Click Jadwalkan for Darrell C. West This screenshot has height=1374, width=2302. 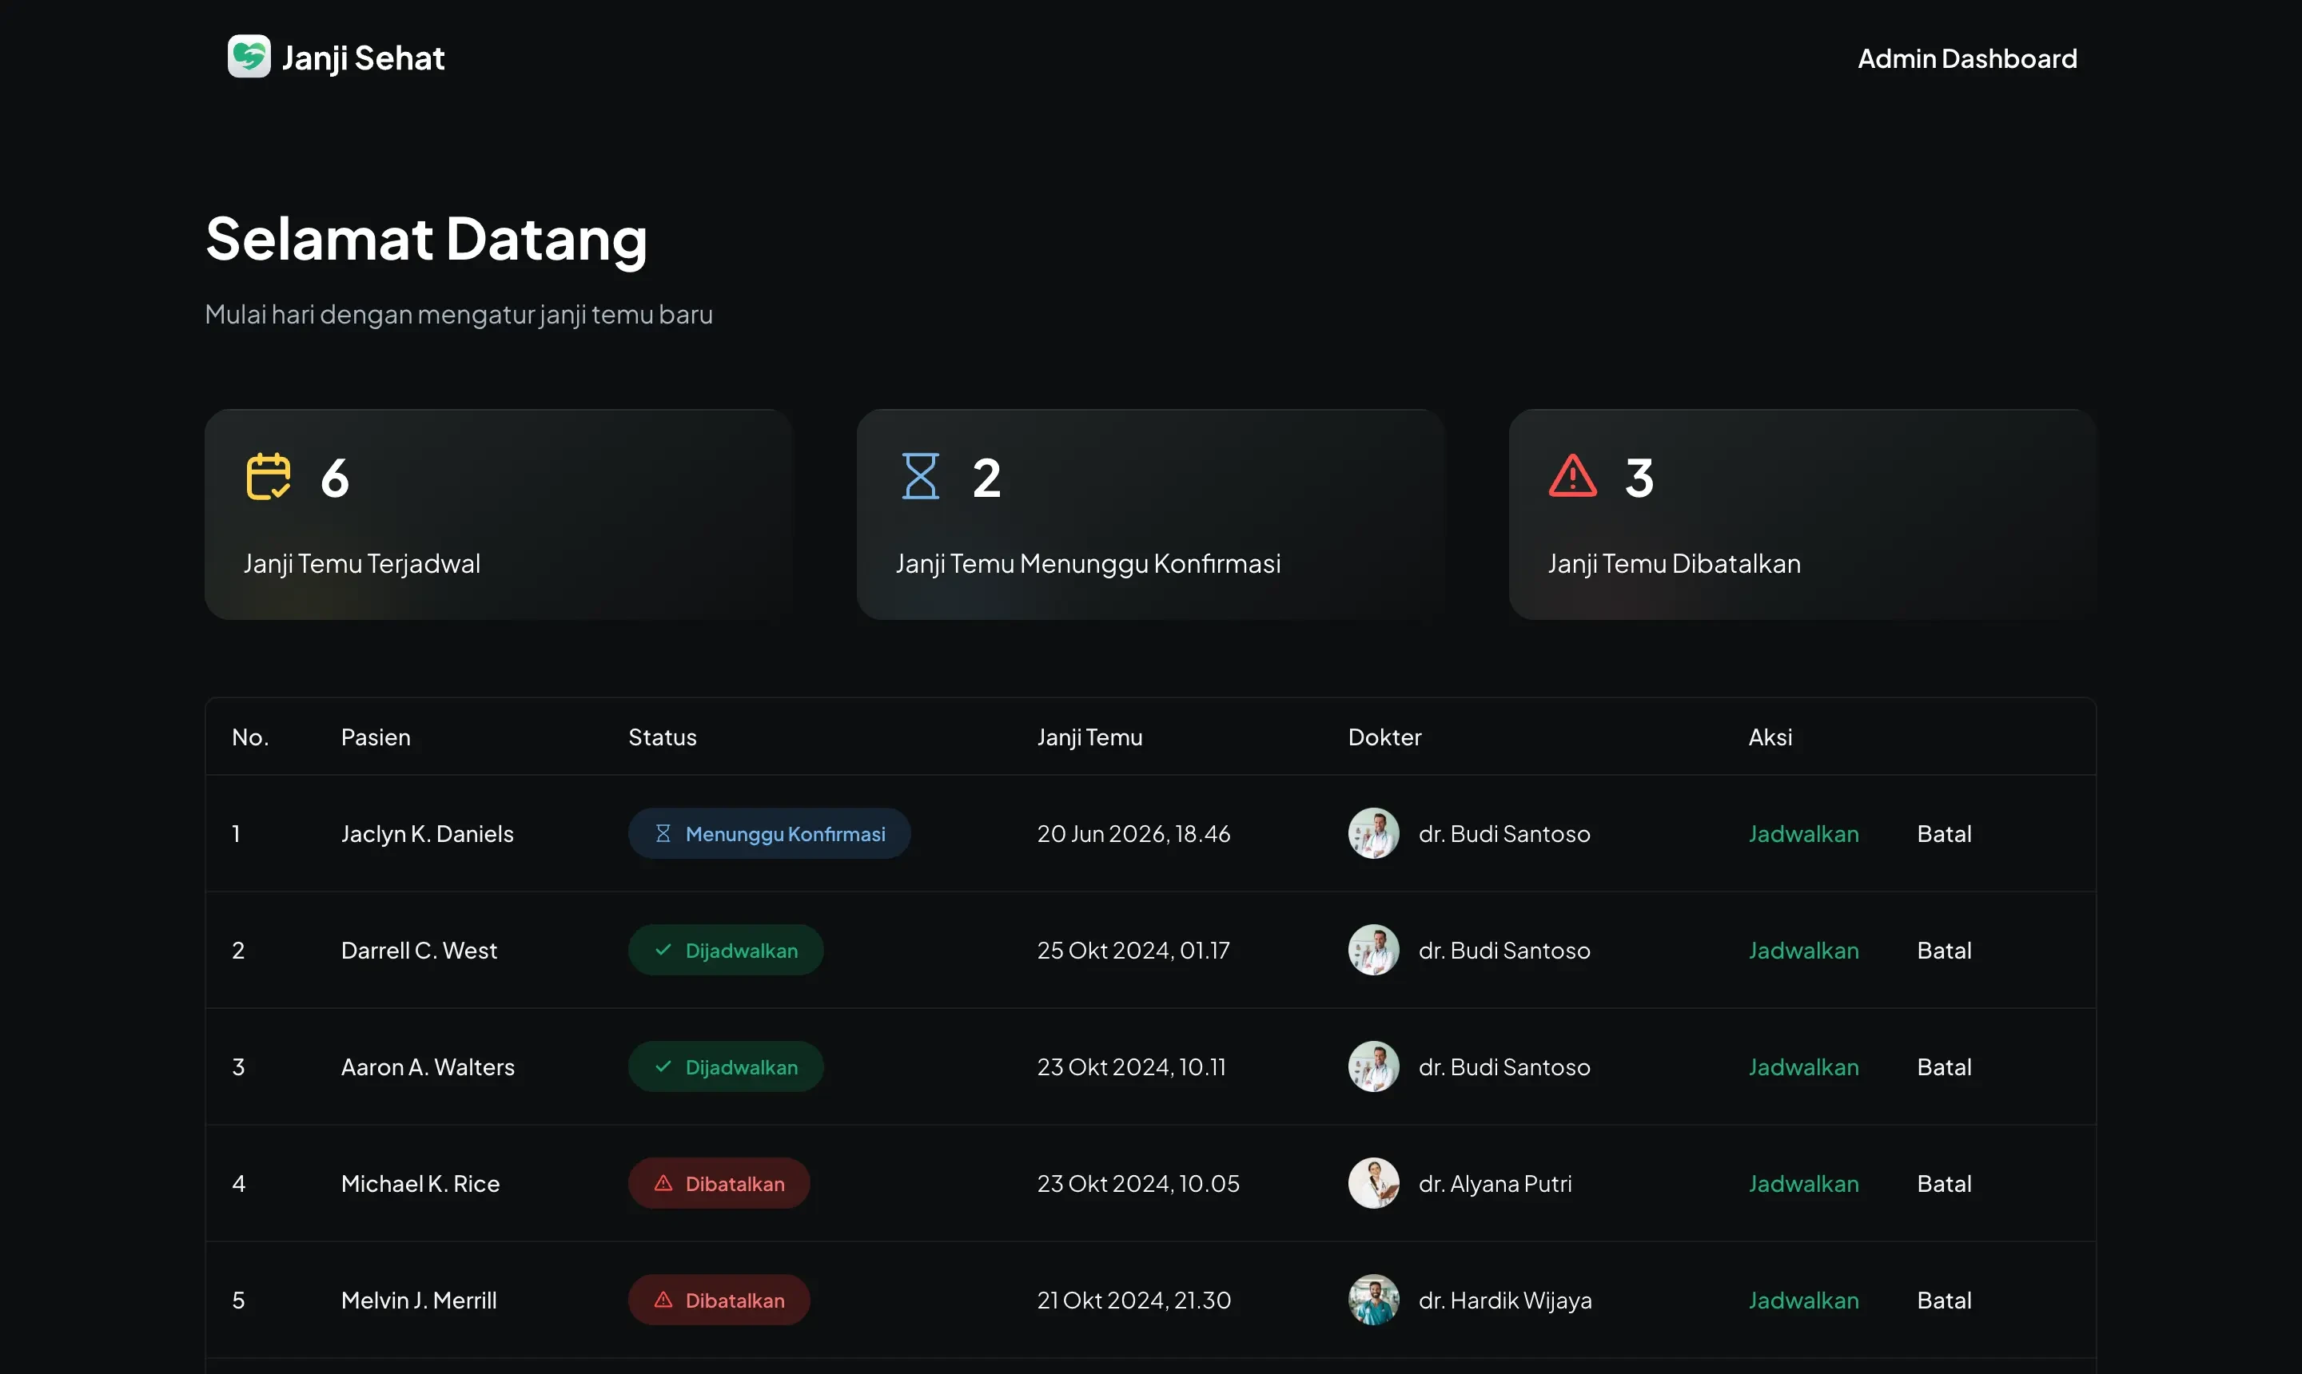tap(1803, 951)
